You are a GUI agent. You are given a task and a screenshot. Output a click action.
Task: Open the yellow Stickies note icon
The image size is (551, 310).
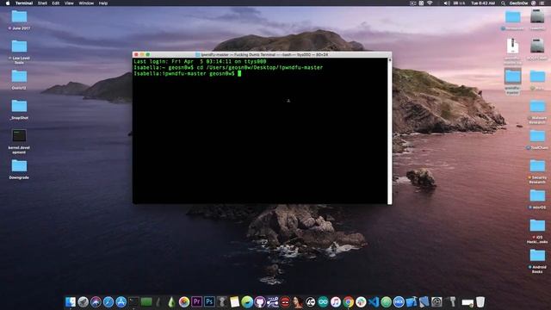[x=234, y=302]
